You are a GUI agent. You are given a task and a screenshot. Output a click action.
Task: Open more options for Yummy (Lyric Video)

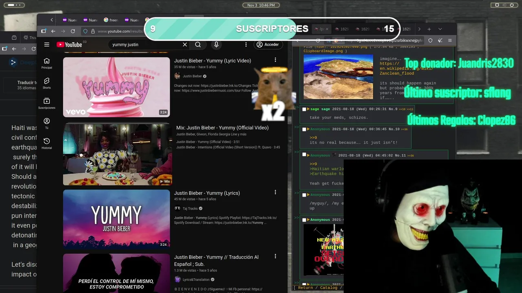[x=275, y=60]
